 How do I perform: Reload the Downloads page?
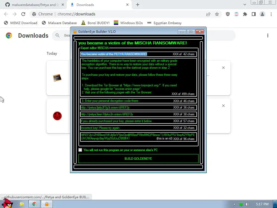point(23,14)
